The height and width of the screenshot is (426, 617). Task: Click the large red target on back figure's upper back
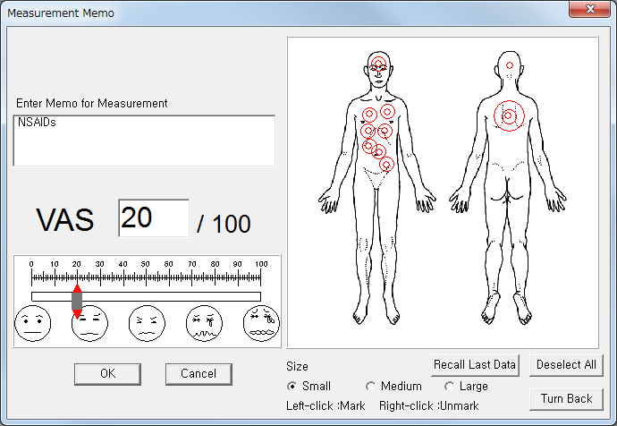pyautogui.click(x=509, y=115)
